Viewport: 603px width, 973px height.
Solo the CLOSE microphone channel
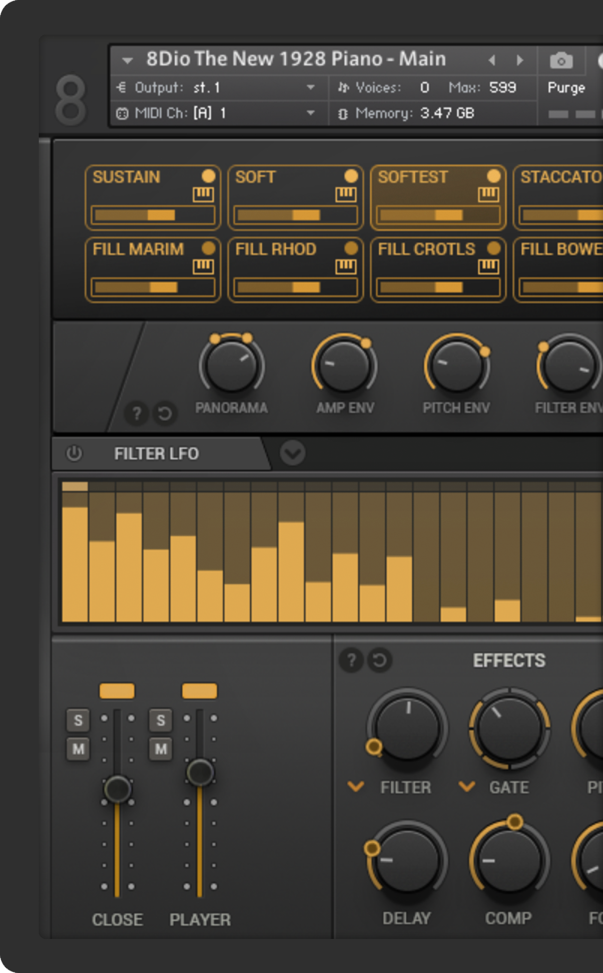click(78, 720)
